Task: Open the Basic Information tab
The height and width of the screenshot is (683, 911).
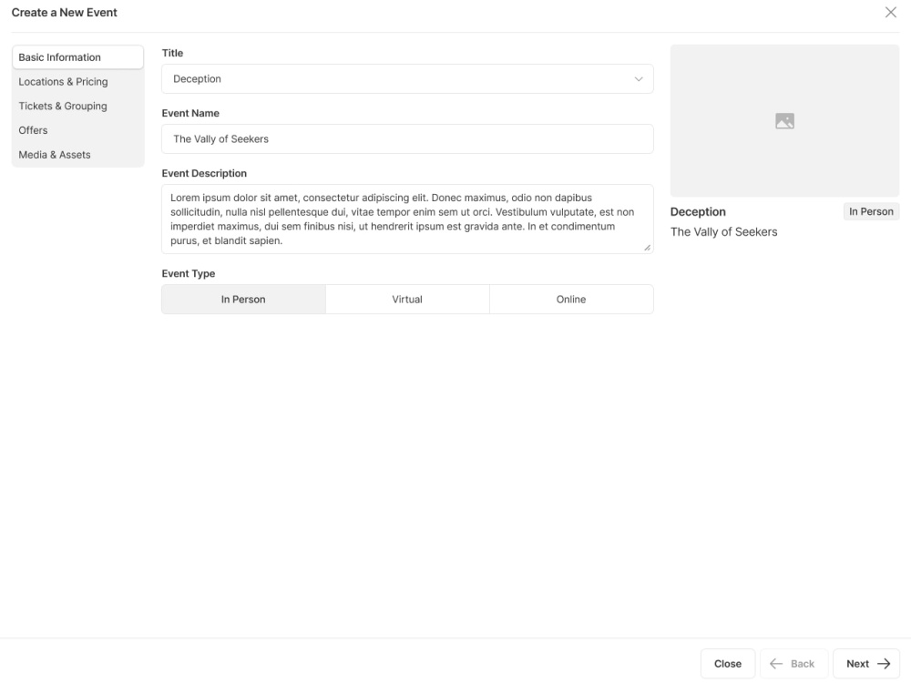Action: [x=77, y=56]
